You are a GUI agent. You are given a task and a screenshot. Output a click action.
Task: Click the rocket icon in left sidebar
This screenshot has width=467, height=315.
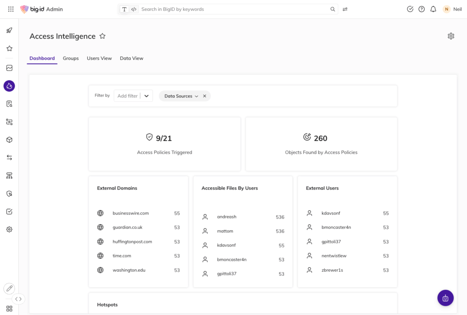tap(9, 31)
